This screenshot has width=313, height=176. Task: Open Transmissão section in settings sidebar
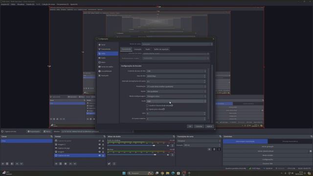(108, 49)
